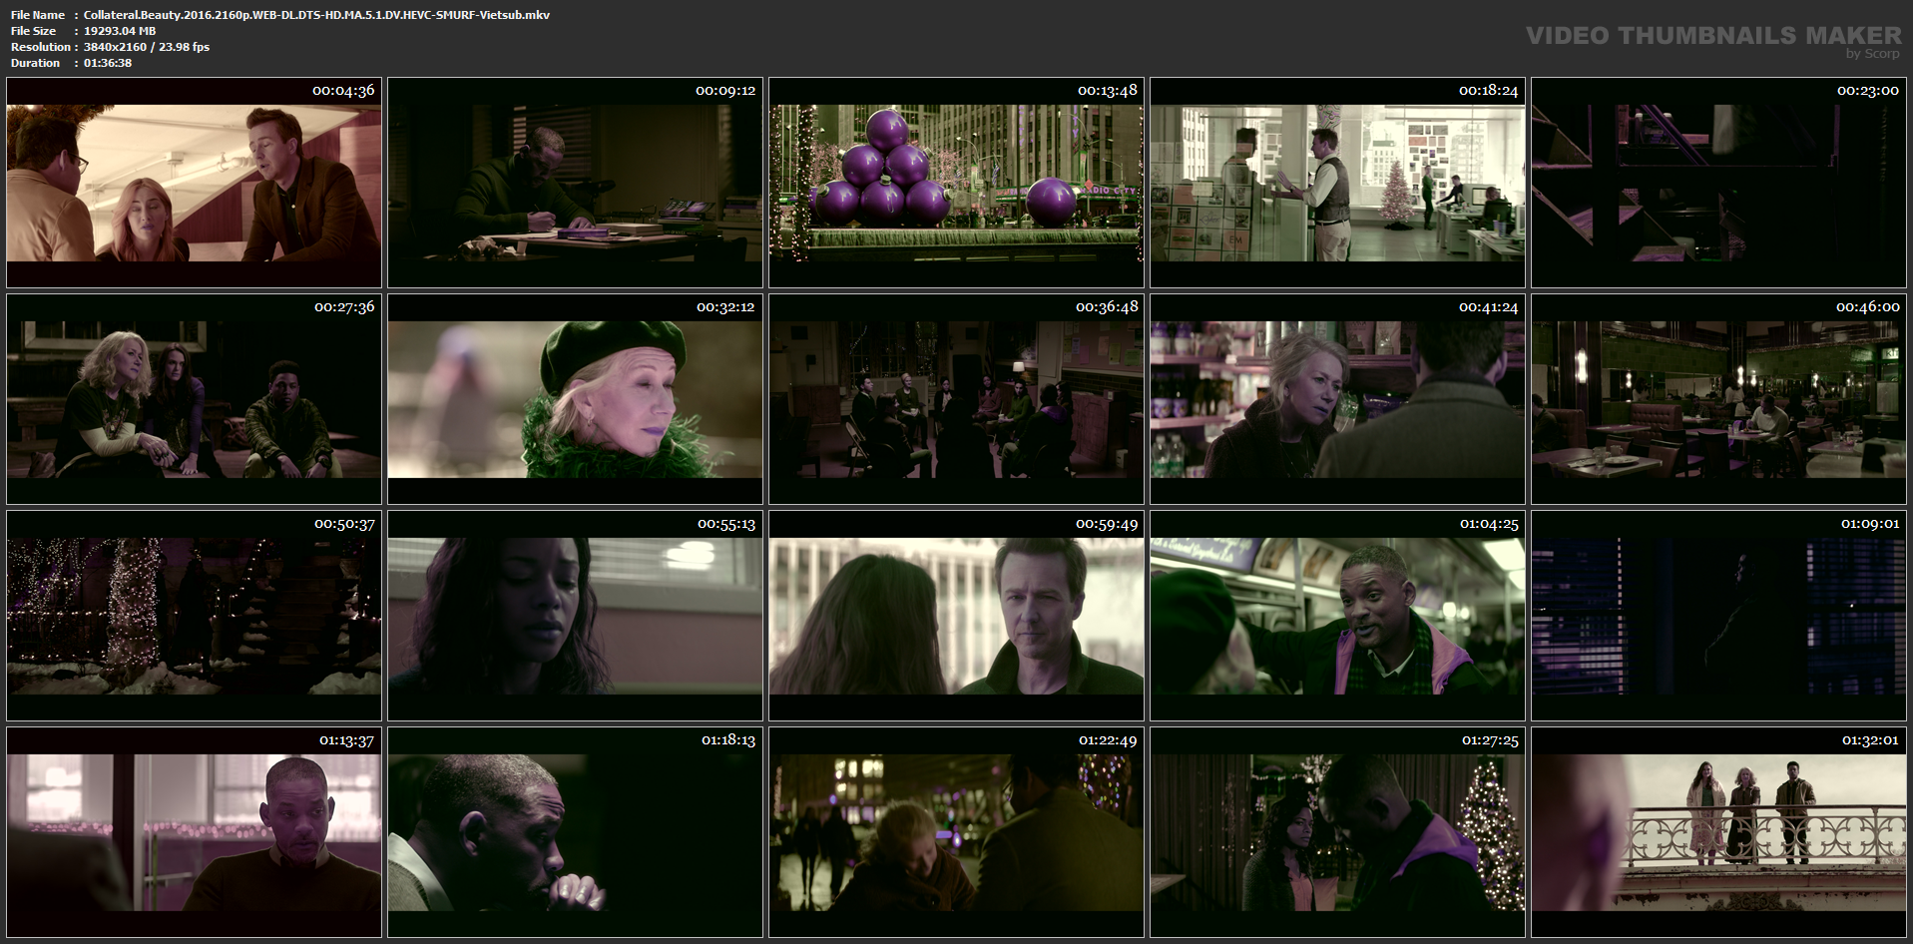Open the diner frame at 00:46:00
1913x944 pixels.
click(x=1718, y=399)
